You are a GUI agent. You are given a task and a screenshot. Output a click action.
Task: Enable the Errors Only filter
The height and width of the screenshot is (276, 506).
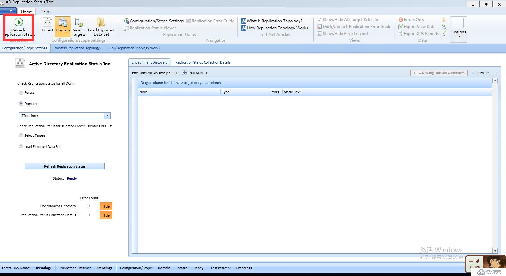(x=411, y=20)
